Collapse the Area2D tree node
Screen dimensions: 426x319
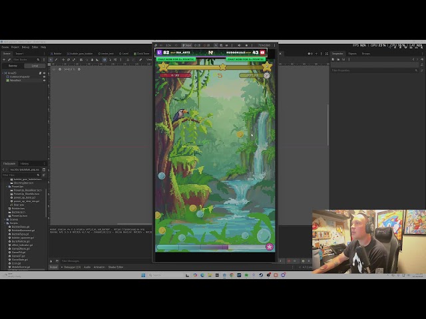pos(3,73)
